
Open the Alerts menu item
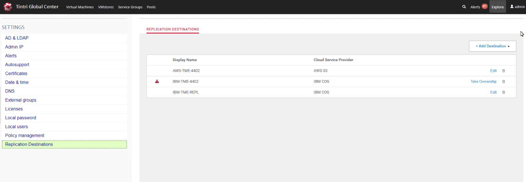[x=475, y=7]
